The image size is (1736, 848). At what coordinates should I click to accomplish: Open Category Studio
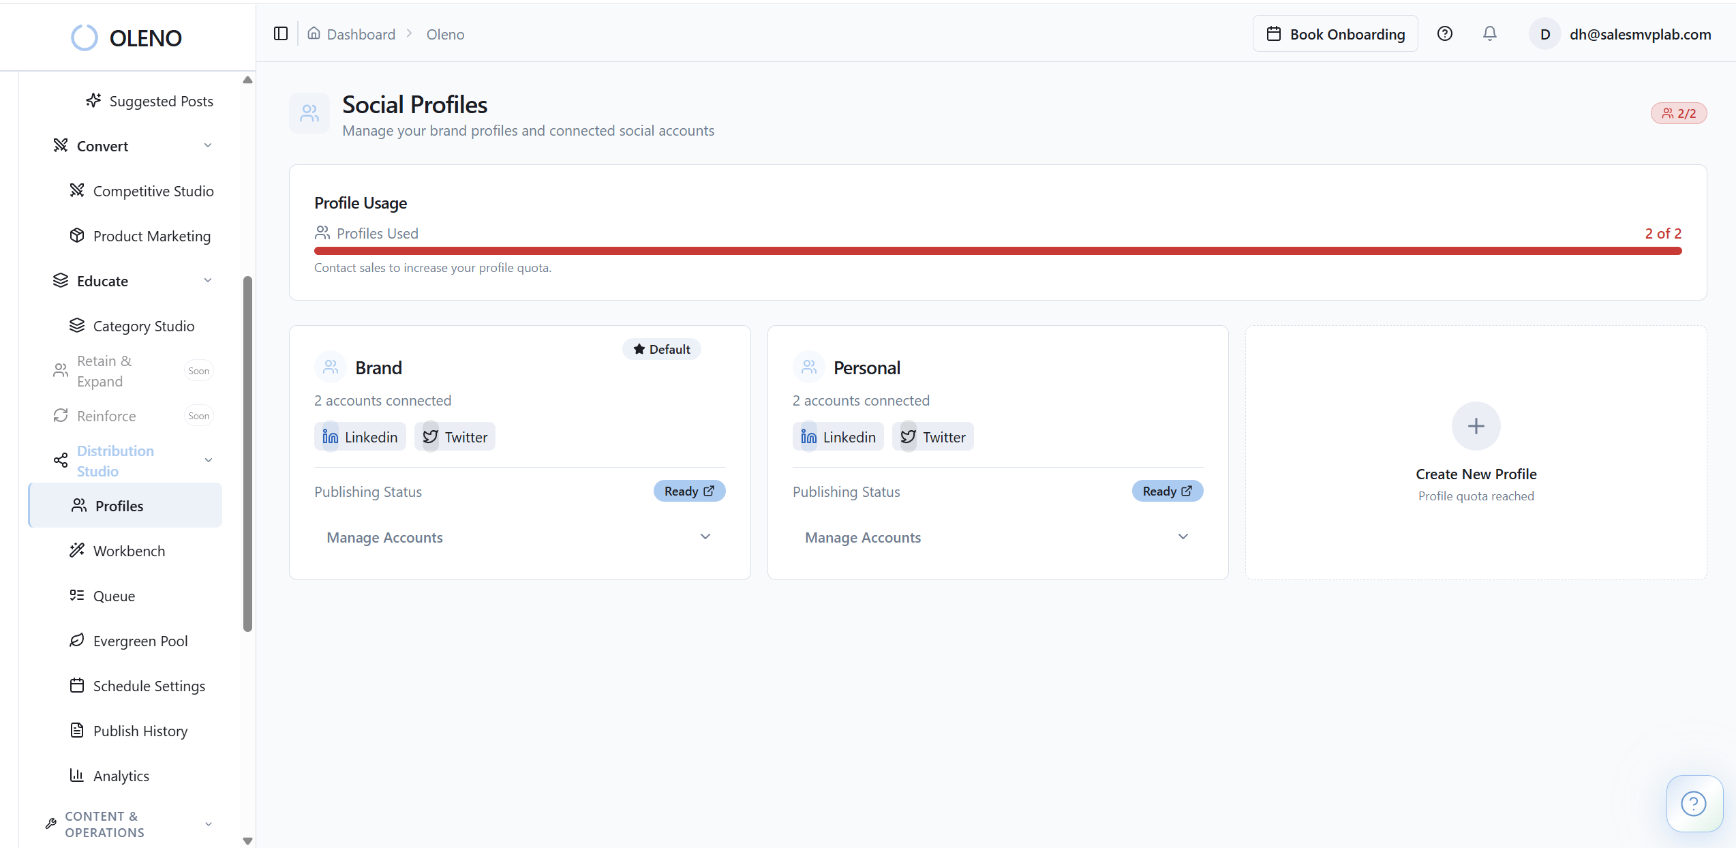[x=143, y=326]
